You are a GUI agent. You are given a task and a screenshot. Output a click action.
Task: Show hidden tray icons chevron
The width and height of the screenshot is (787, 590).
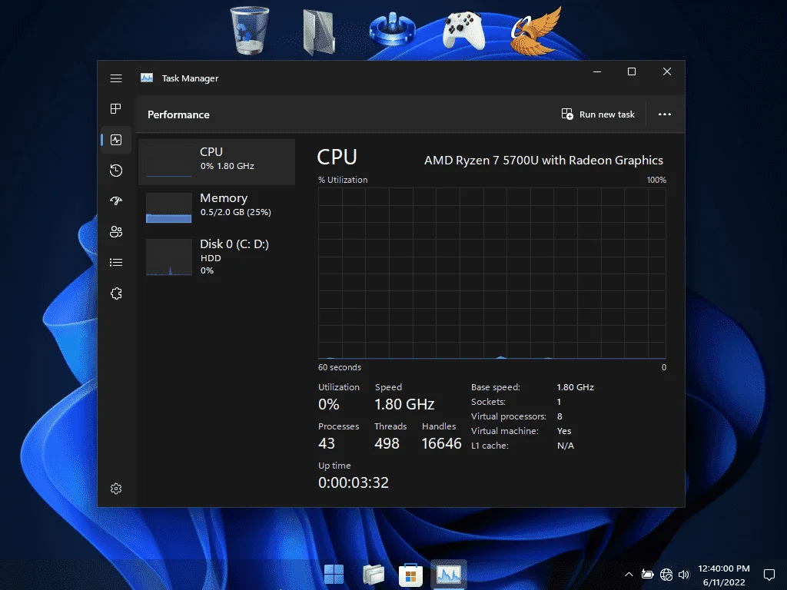pyautogui.click(x=629, y=575)
